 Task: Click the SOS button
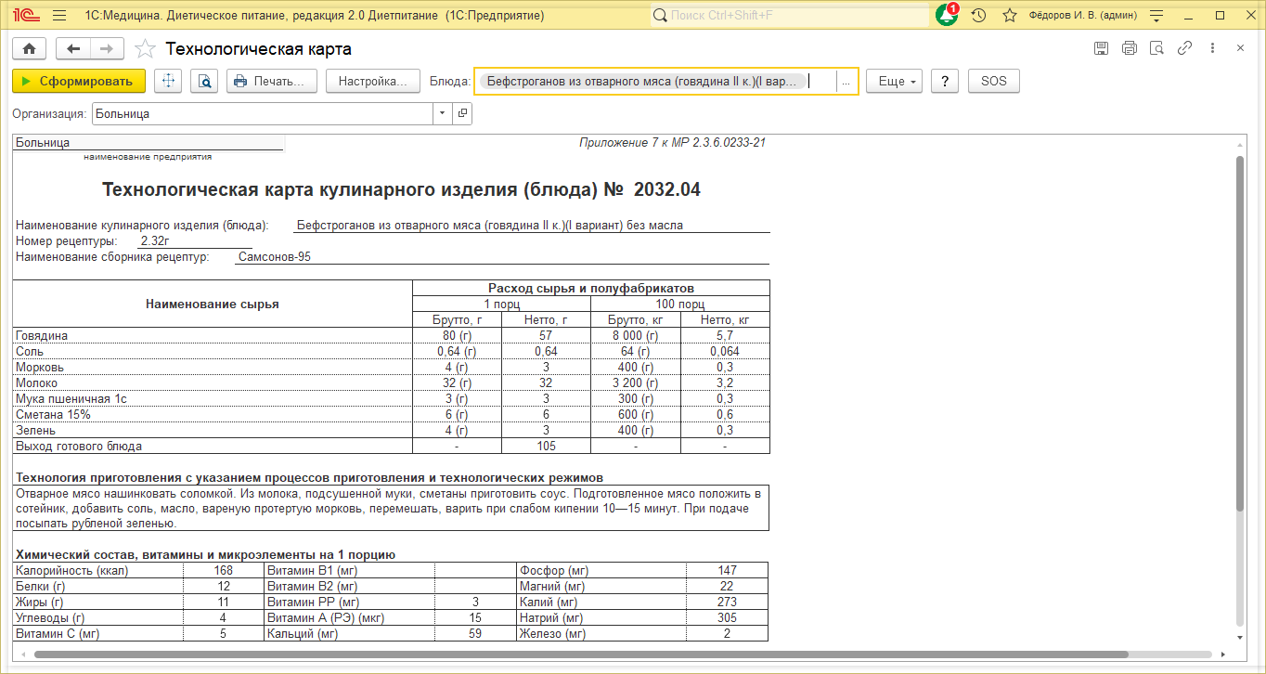(993, 81)
